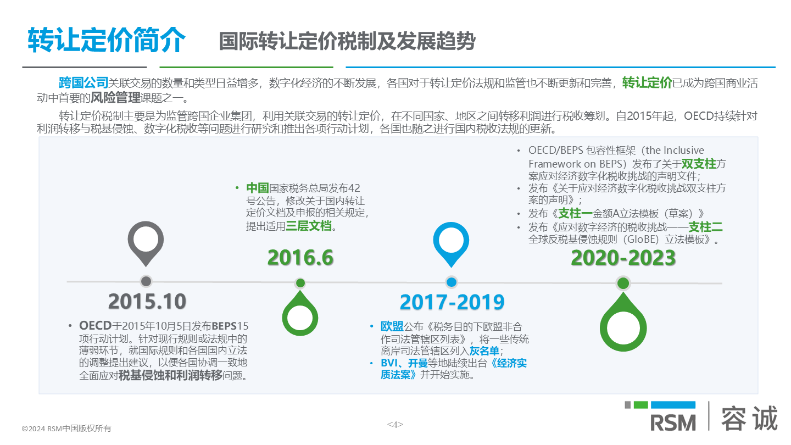This screenshot has width=791, height=445.
Task: Click the 2015.10 date label
Action: coord(147,302)
